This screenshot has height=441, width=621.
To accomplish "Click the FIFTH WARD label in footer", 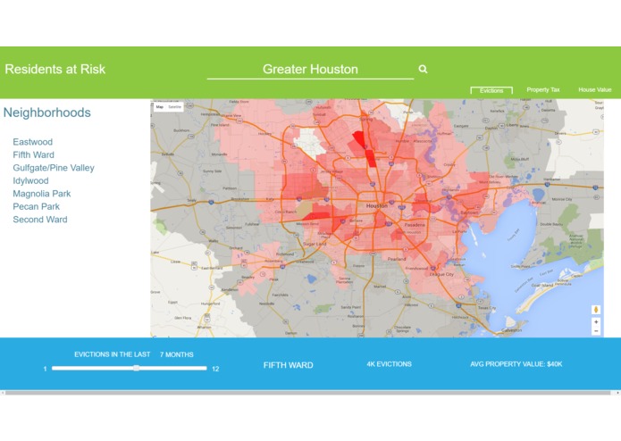I will click(x=289, y=365).
